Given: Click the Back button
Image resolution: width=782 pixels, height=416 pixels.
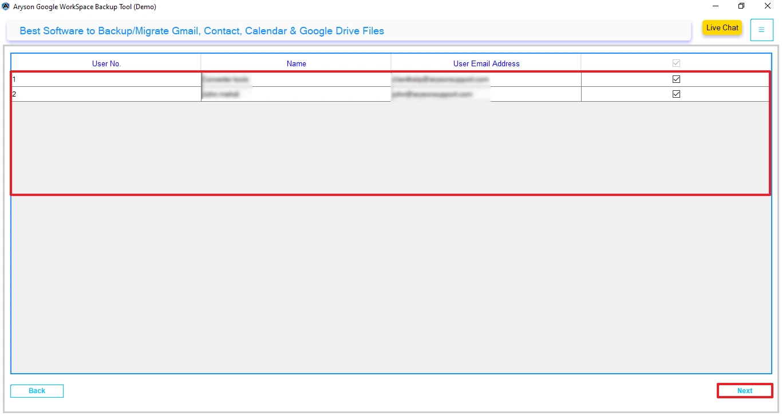Looking at the screenshot, I should pyautogui.click(x=37, y=391).
